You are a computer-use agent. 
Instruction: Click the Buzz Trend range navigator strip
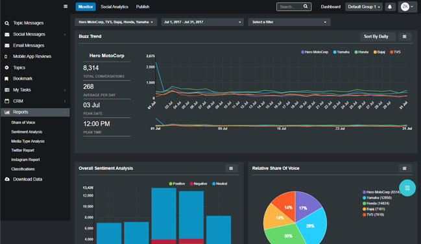tap(282, 123)
